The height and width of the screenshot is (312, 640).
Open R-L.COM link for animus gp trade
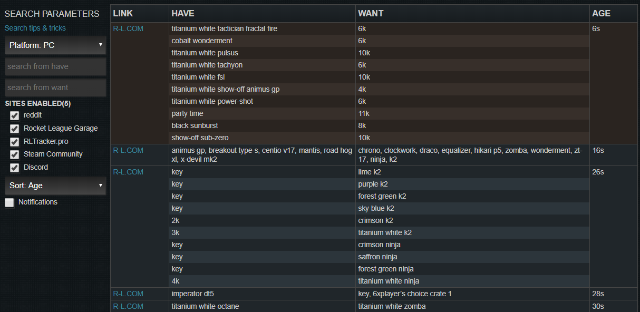pyautogui.click(x=128, y=150)
